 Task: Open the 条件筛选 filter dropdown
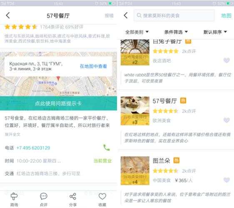pos(176,32)
